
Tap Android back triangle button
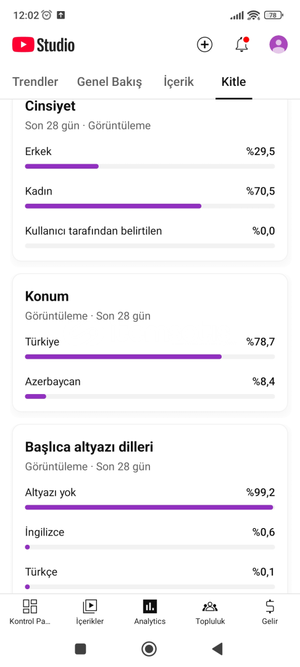pyautogui.click(x=217, y=648)
